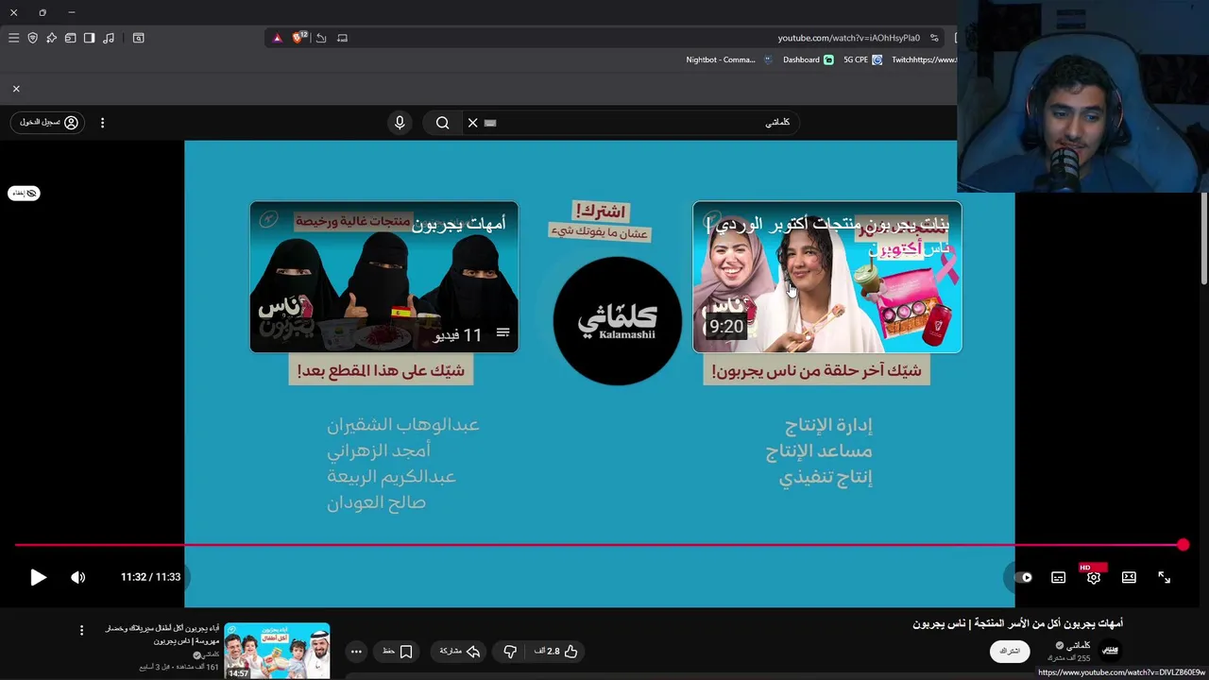The image size is (1209, 680).
Task: Like the video (2.8 thousand)
Action: pyautogui.click(x=557, y=651)
